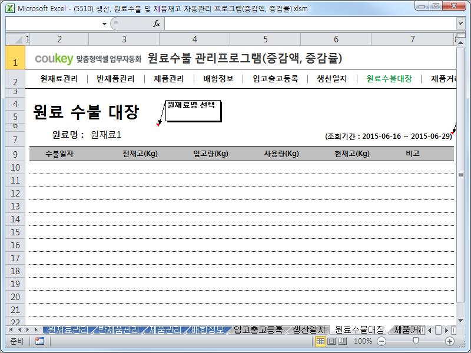Click vertical scrollbar down arrow
The height and width of the screenshot is (353, 471).
(x=460, y=321)
